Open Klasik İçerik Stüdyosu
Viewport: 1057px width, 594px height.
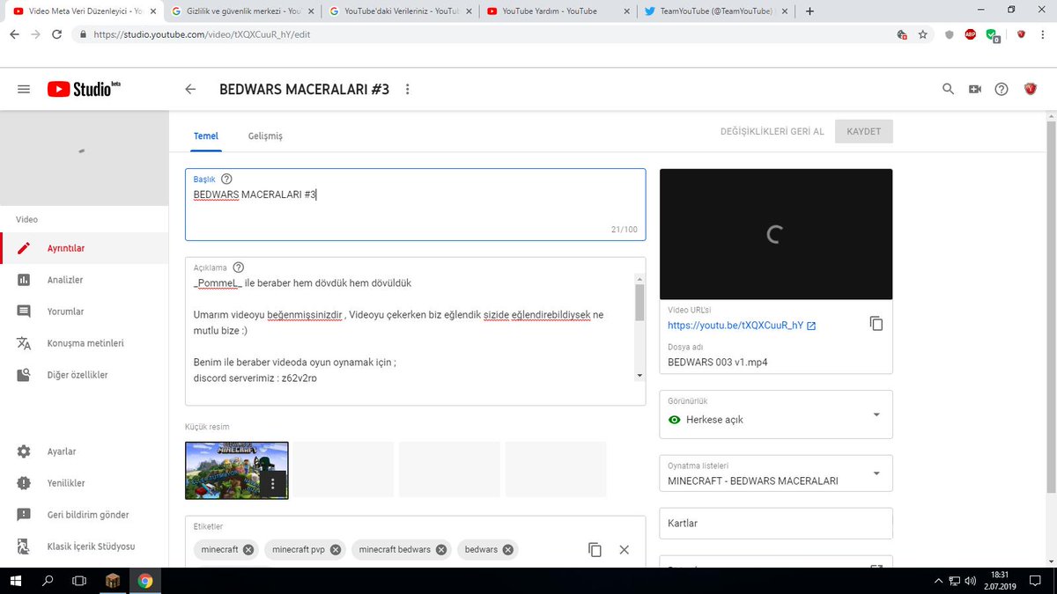(84, 546)
